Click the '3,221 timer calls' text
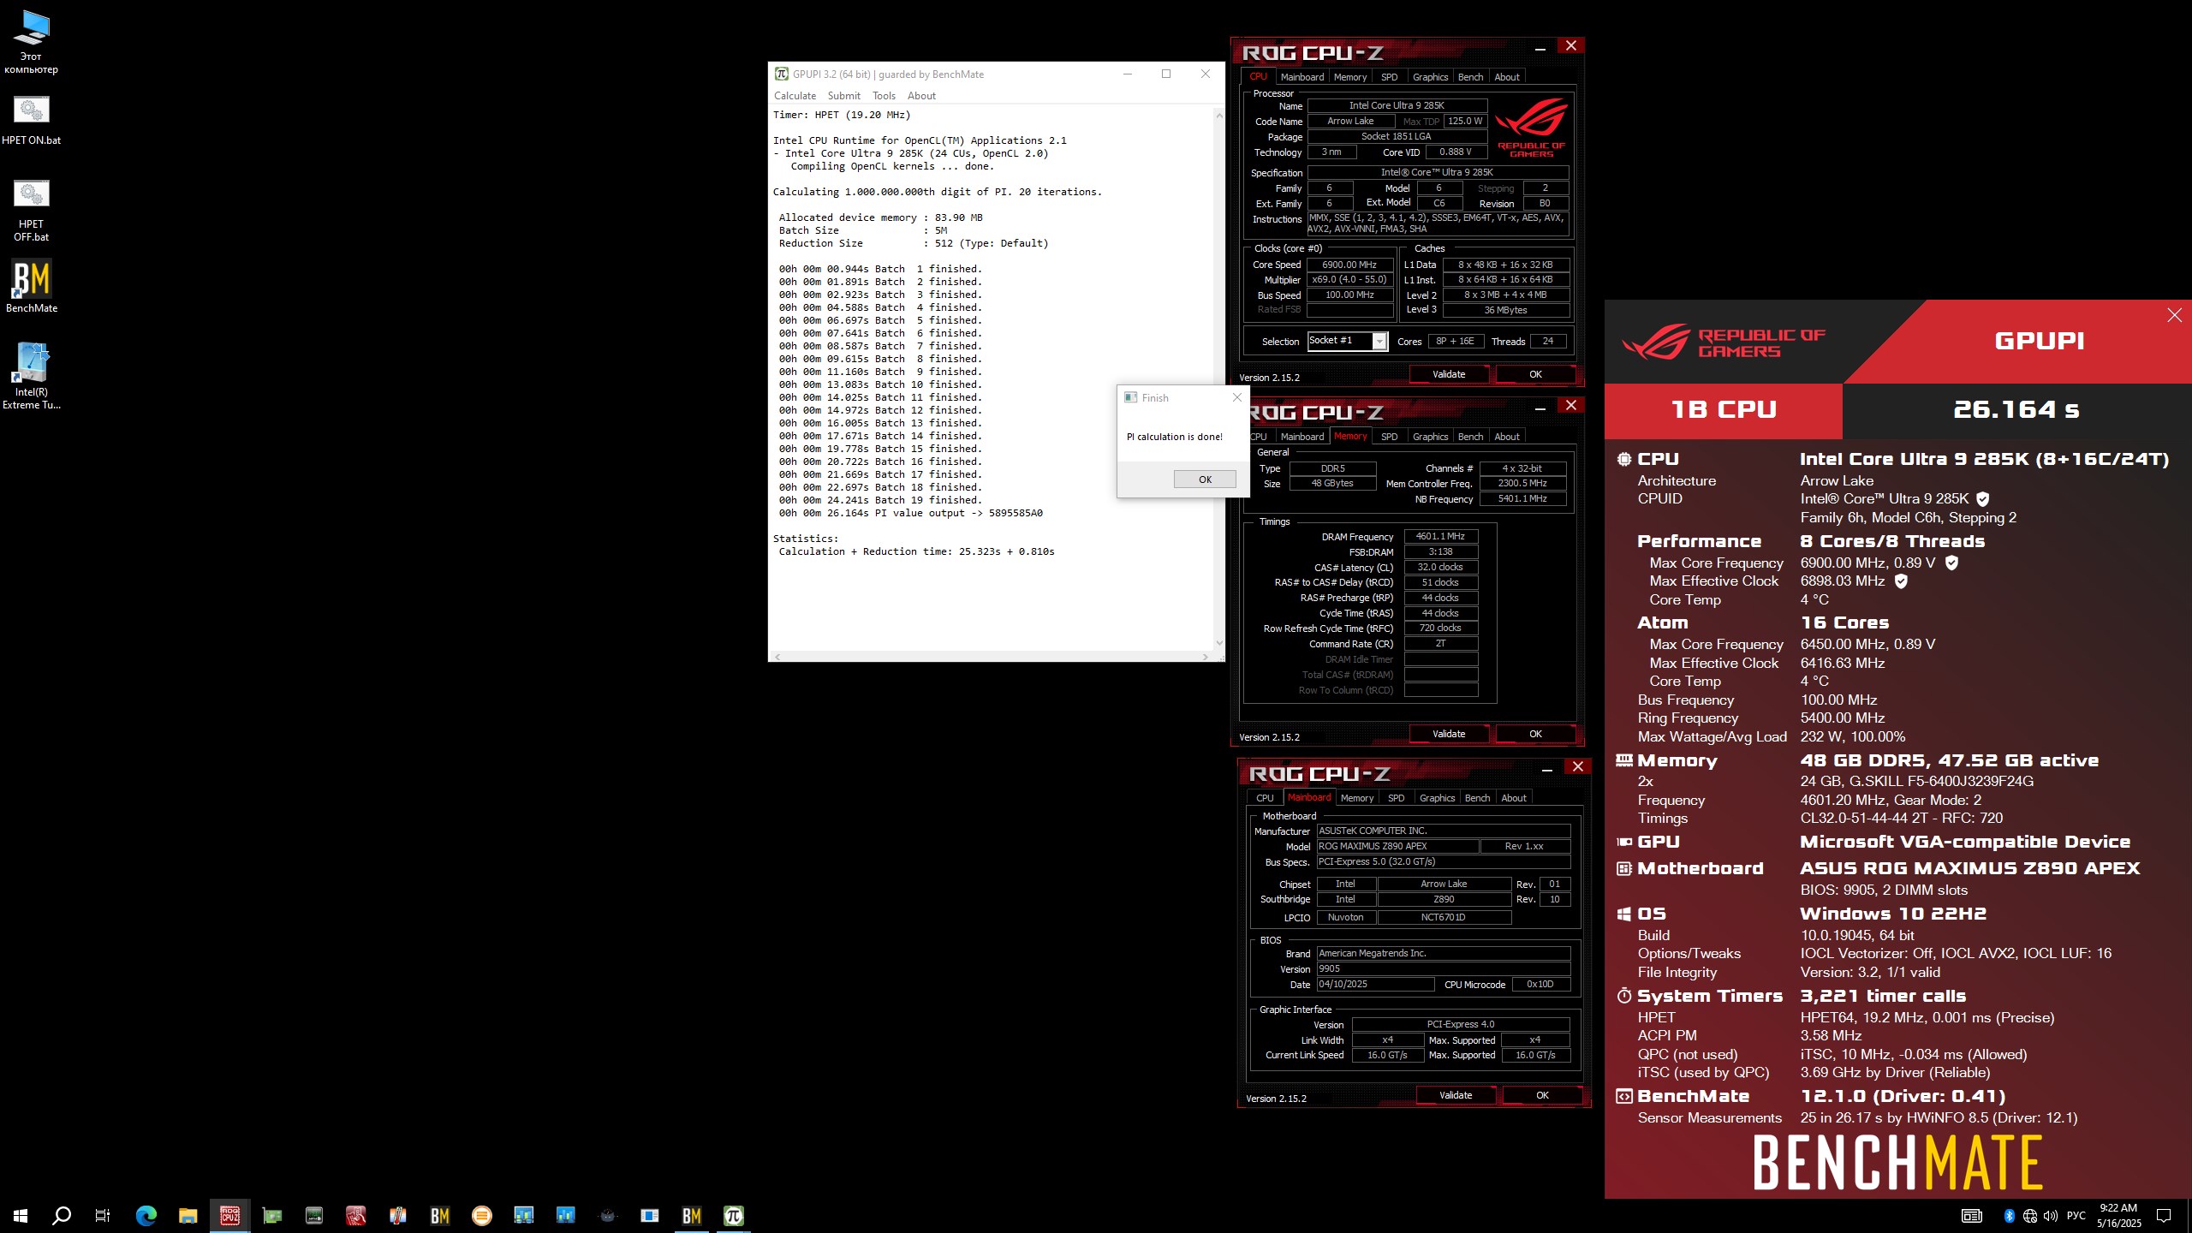 click(1883, 996)
